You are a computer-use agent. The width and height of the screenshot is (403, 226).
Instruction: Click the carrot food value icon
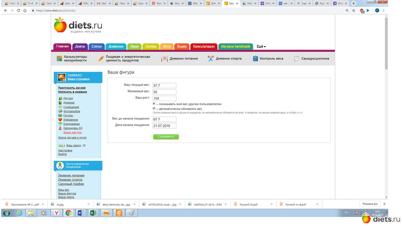pos(101,59)
